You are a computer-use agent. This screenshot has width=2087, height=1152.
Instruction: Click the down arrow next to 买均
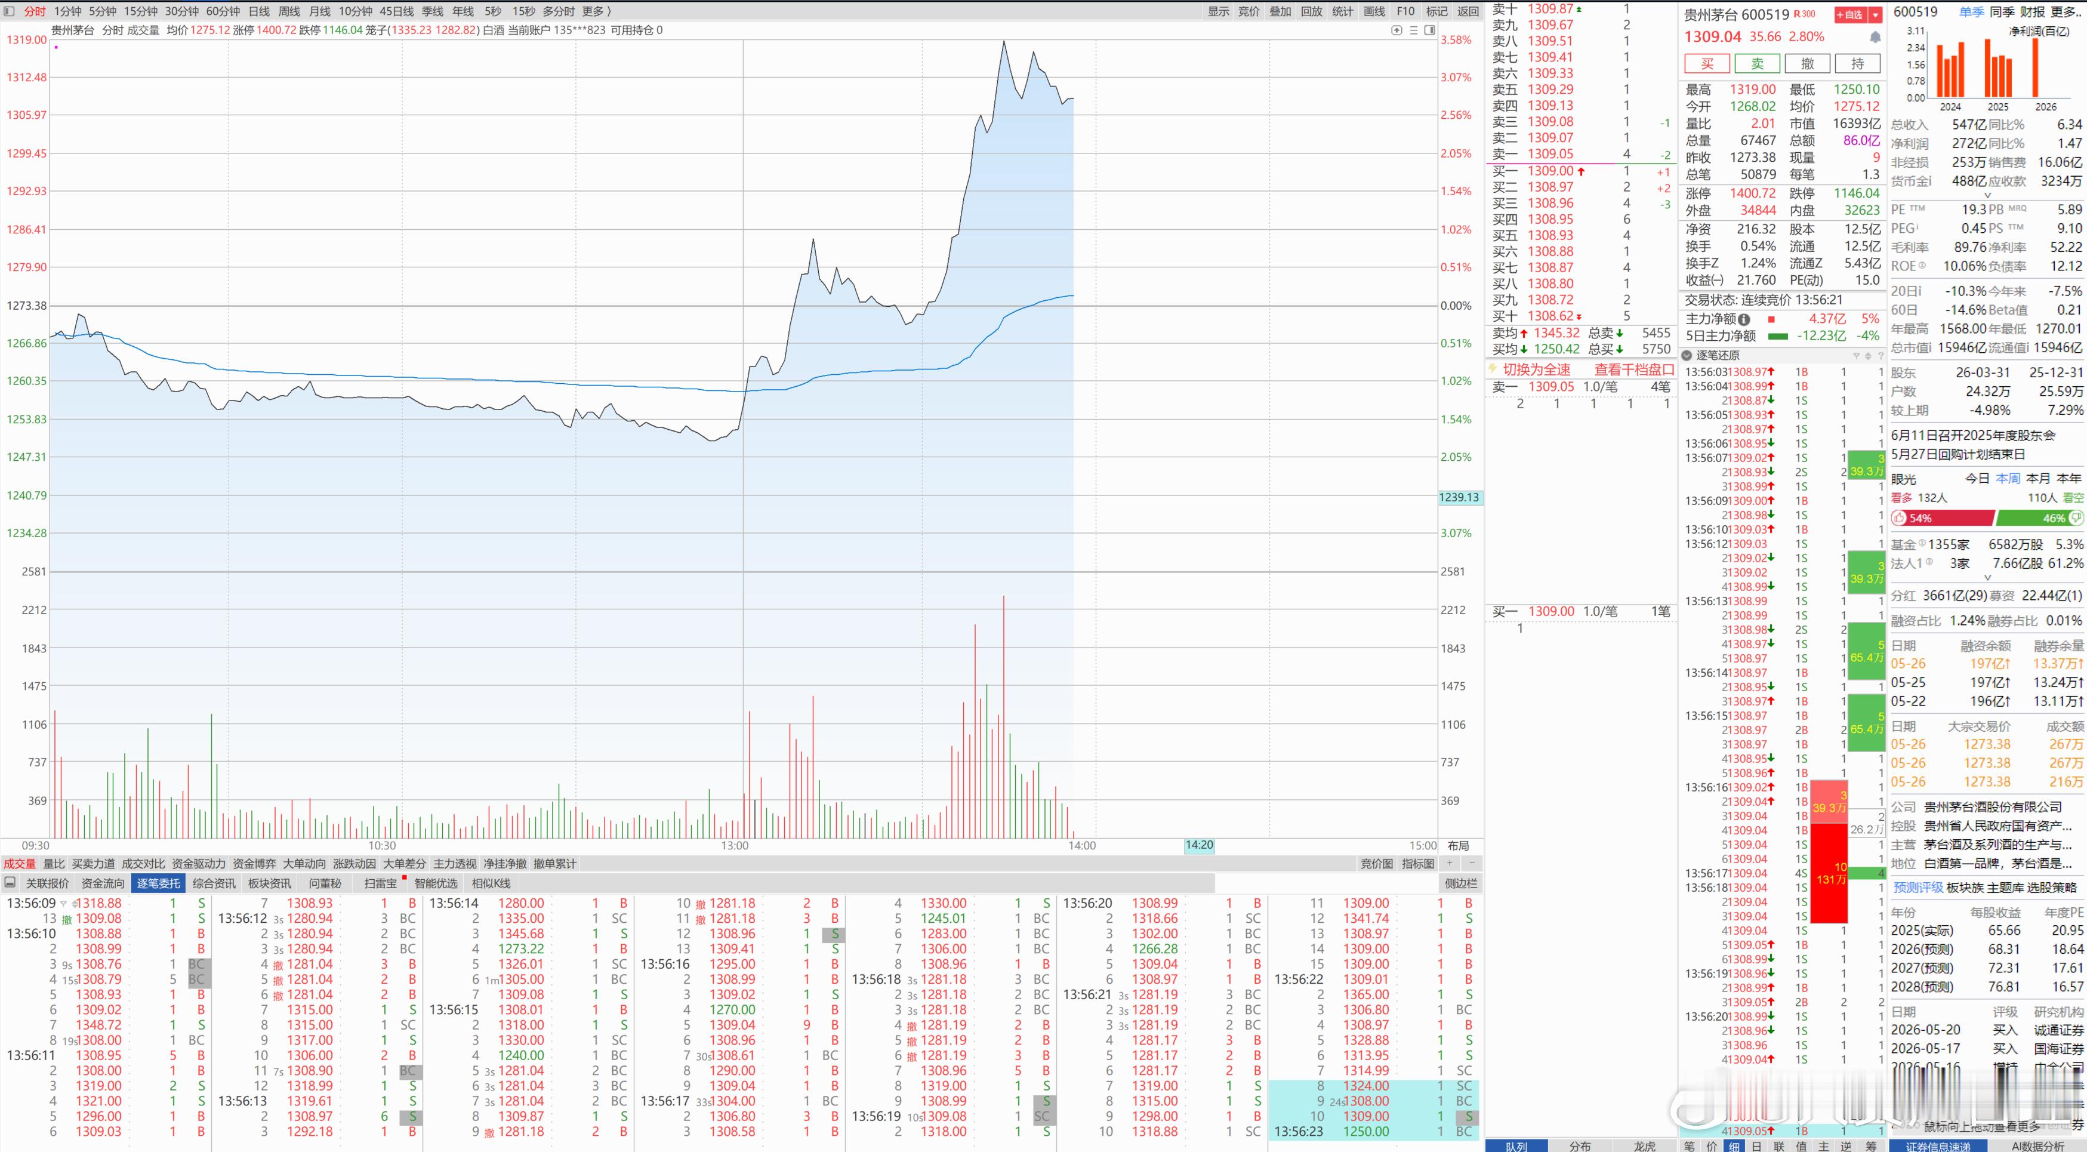click(x=1525, y=349)
